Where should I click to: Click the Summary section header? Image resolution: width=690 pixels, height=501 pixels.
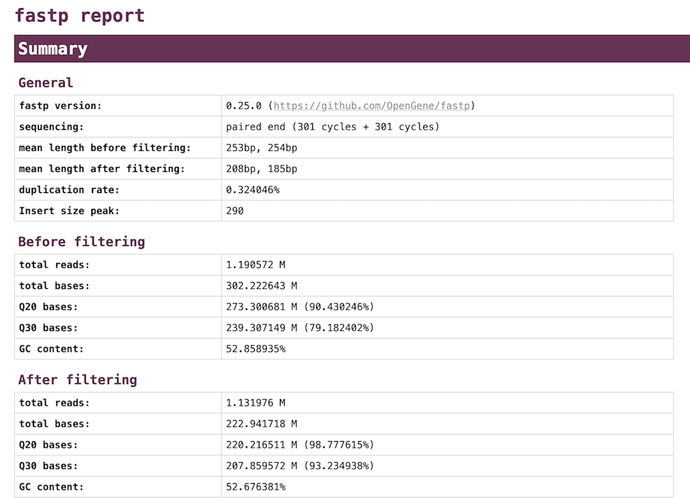(352, 49)
